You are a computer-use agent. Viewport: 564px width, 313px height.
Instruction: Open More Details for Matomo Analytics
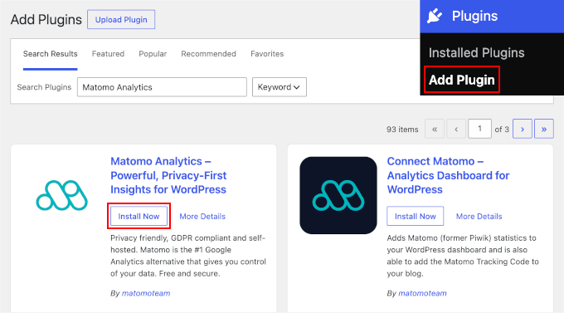tap(202, 217)
